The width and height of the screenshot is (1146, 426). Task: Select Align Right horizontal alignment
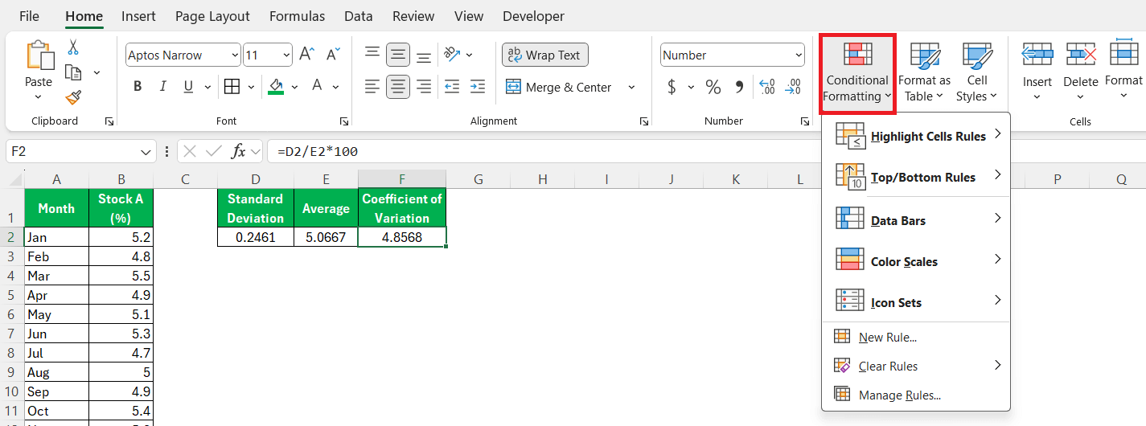click(424, 87)
